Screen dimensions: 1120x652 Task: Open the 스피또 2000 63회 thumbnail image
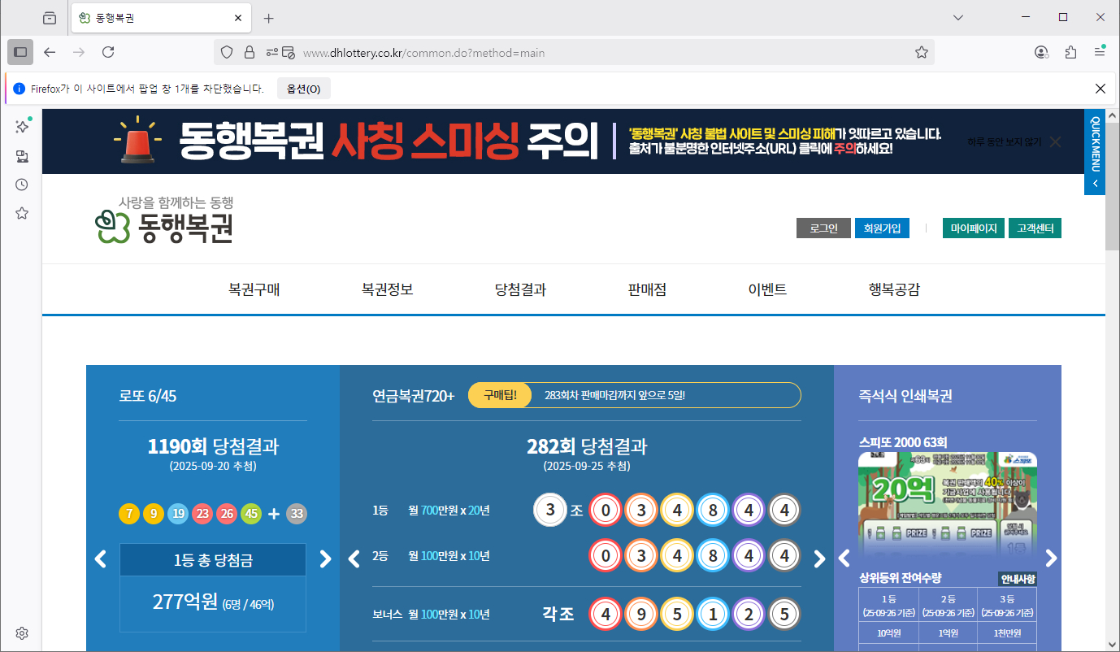tap(948, 504)
